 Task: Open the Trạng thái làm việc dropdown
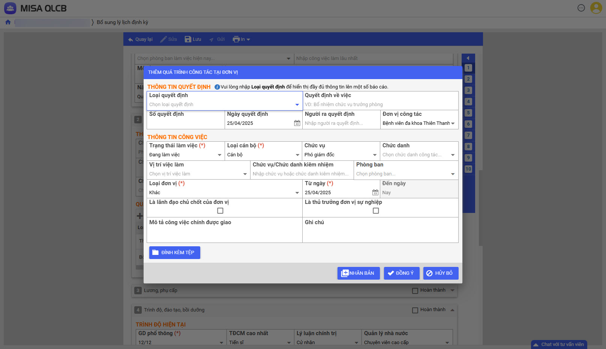(219, 155)
